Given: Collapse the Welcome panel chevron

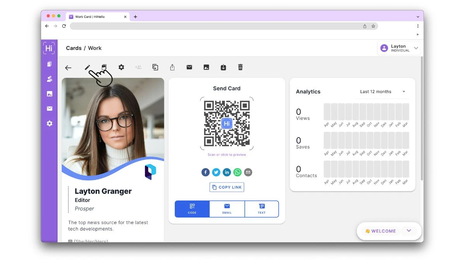Looking at the screenshot, I should (408, 231).
